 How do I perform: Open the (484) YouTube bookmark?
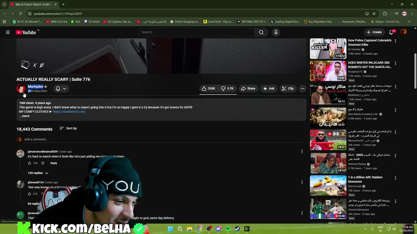(57, 22)
